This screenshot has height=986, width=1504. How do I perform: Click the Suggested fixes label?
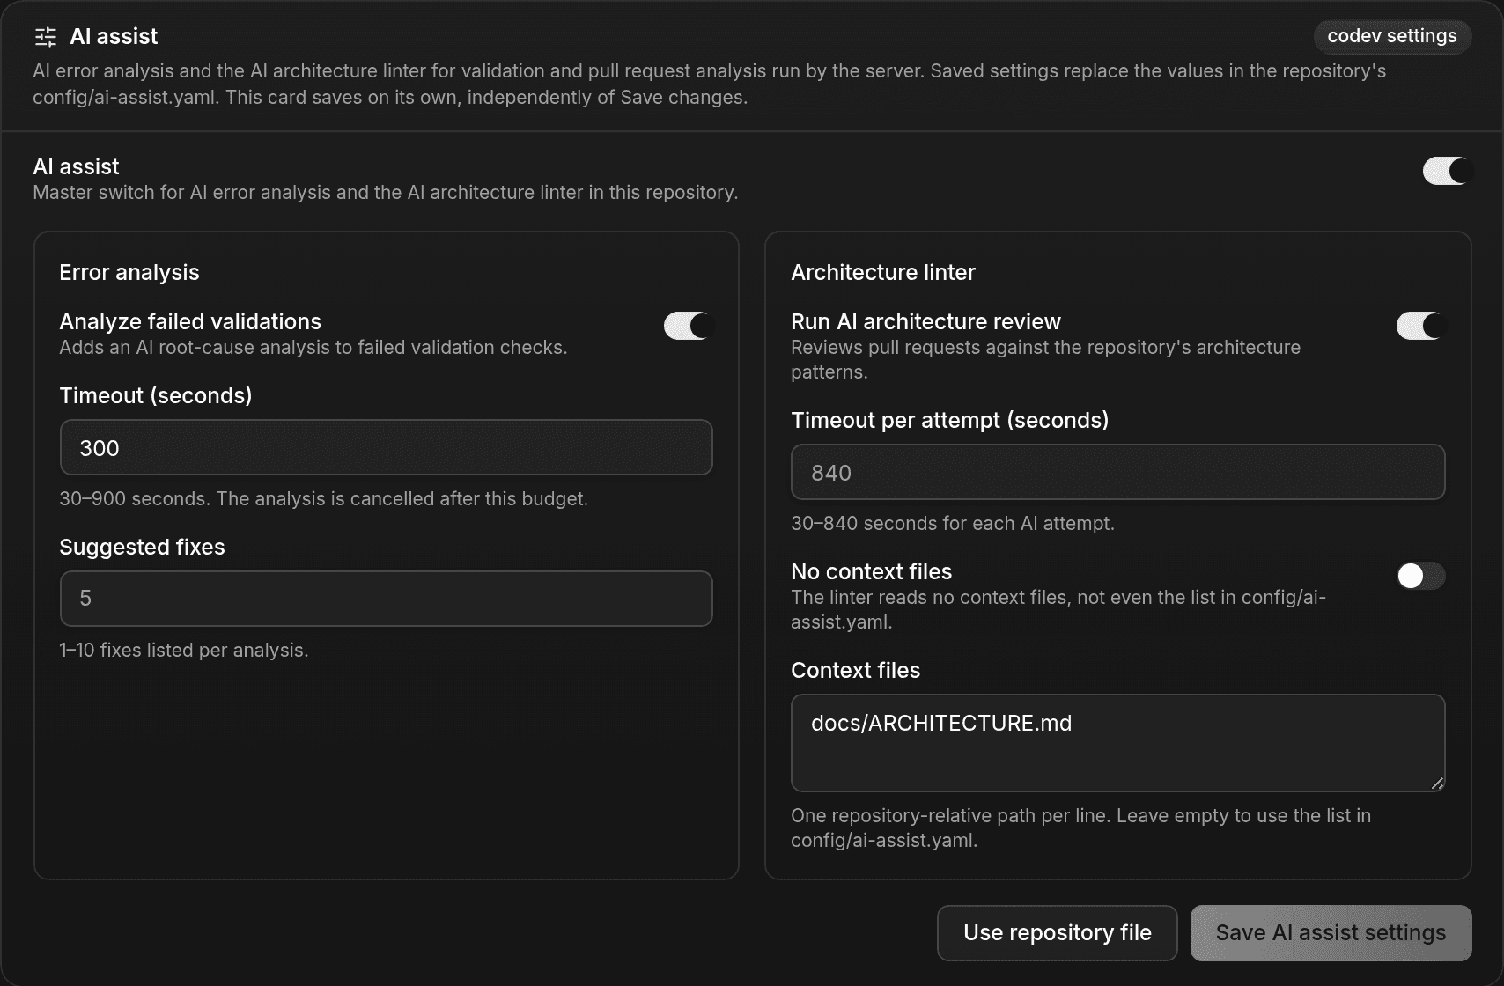(x=142, y=548)
